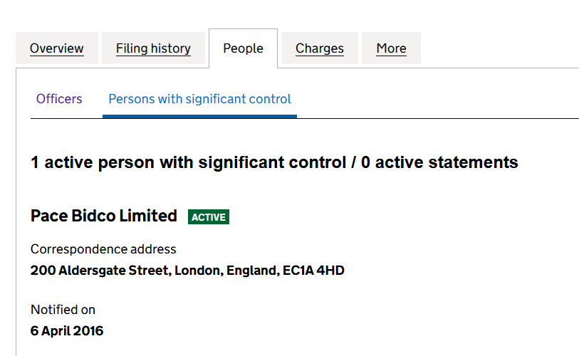579x356 pixels.
Task: Click '0 active statements' in the heading
Action: [439, 162]
